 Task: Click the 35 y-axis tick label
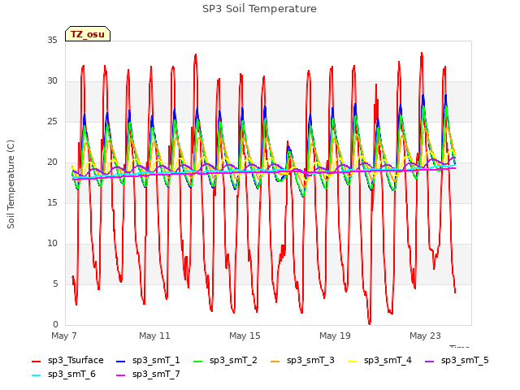[52, 41]
